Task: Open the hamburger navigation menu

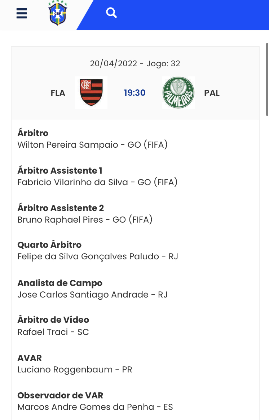Action: coord(22,13)
